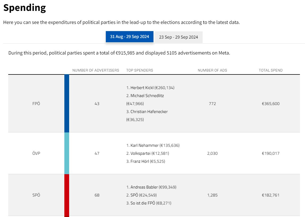Click Karl Nehammer (€135,636) entry
The height and width of the screenshot is (217, 305).
point(153,145)
